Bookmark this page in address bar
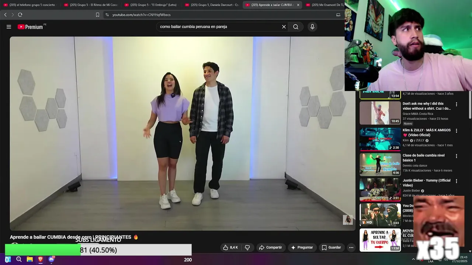The image size is (472, 265). (97, 15)
